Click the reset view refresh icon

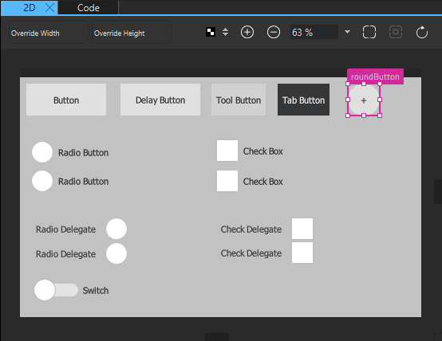coord(422,32)
